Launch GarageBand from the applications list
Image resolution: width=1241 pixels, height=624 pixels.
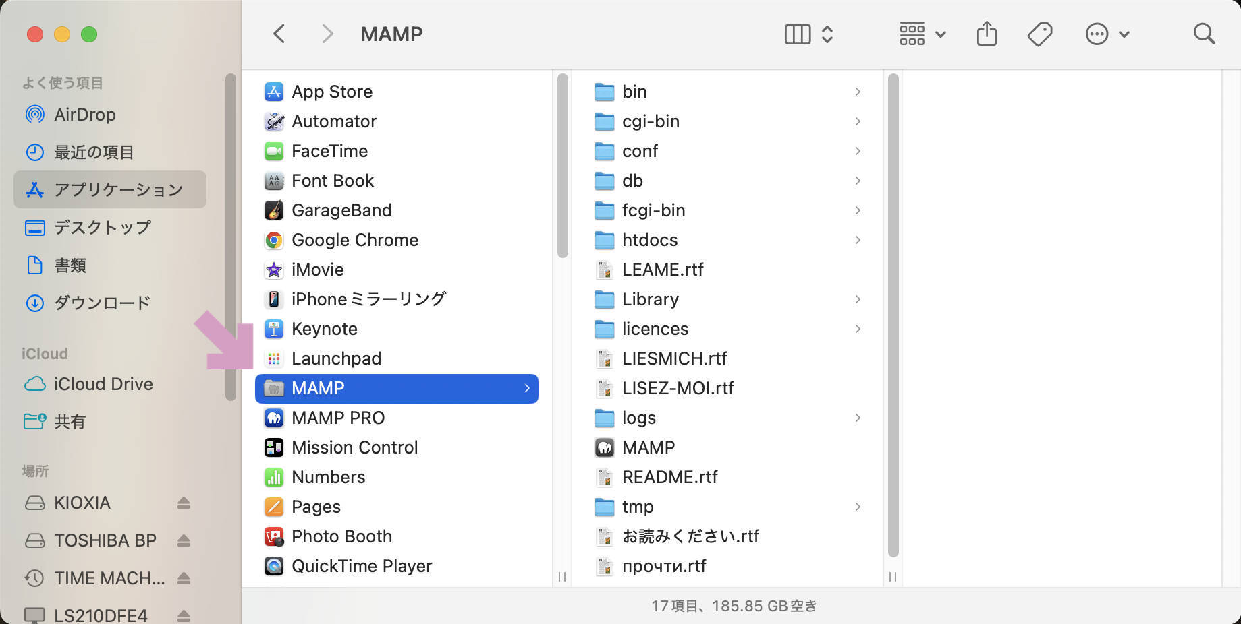pyautogui.click(x=273, y=210)
